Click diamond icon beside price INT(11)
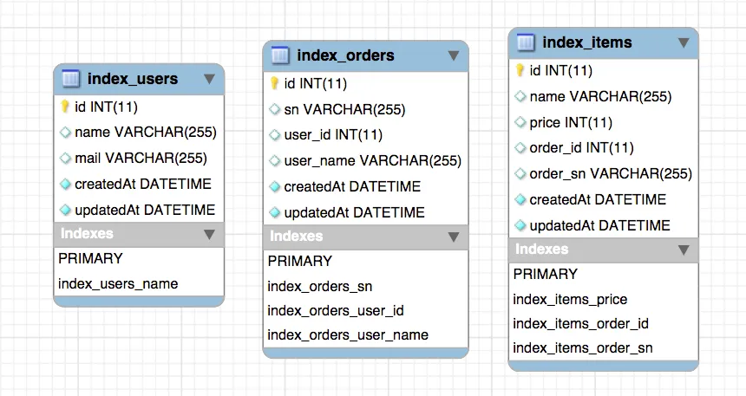The height and width of the screenshot is (396, 746). pyautogui.click(x=520, y=122)
